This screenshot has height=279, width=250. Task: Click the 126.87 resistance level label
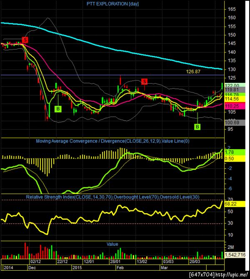coord(193,72)
